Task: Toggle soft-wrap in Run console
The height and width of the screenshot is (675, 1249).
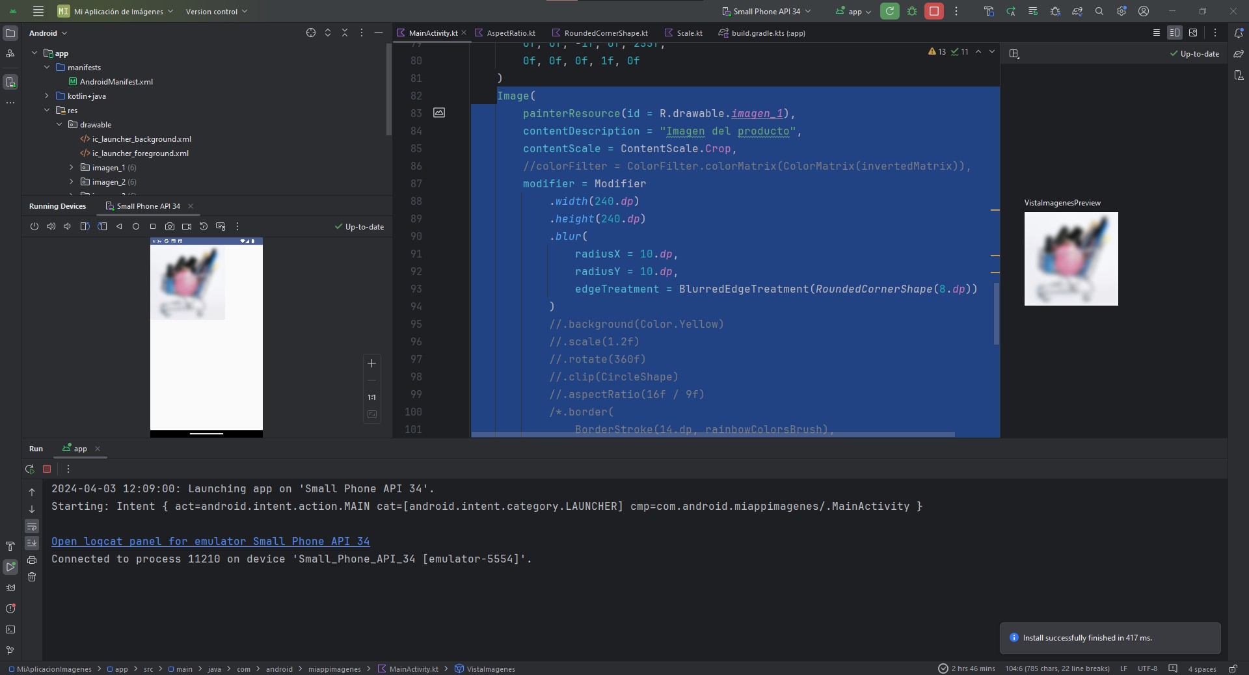Action: tap(32, 526)
